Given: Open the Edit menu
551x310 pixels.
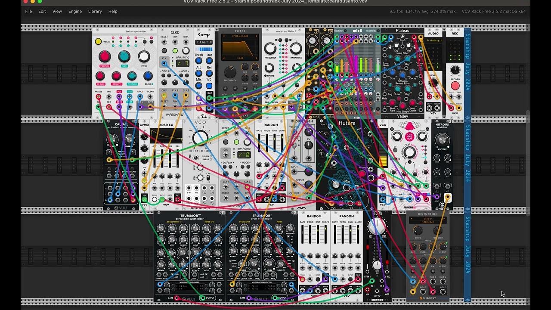Looking at the screenshot, I should click(x=42, y=11).
